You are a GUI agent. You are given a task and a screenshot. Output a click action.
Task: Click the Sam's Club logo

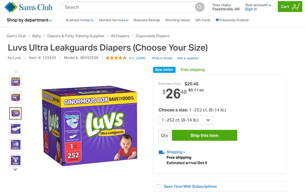pyautogui.click(x=28, y=7)
